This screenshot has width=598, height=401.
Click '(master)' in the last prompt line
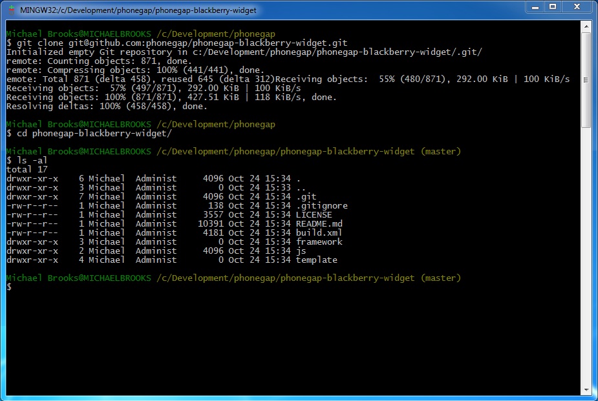(x=441, y=278)
